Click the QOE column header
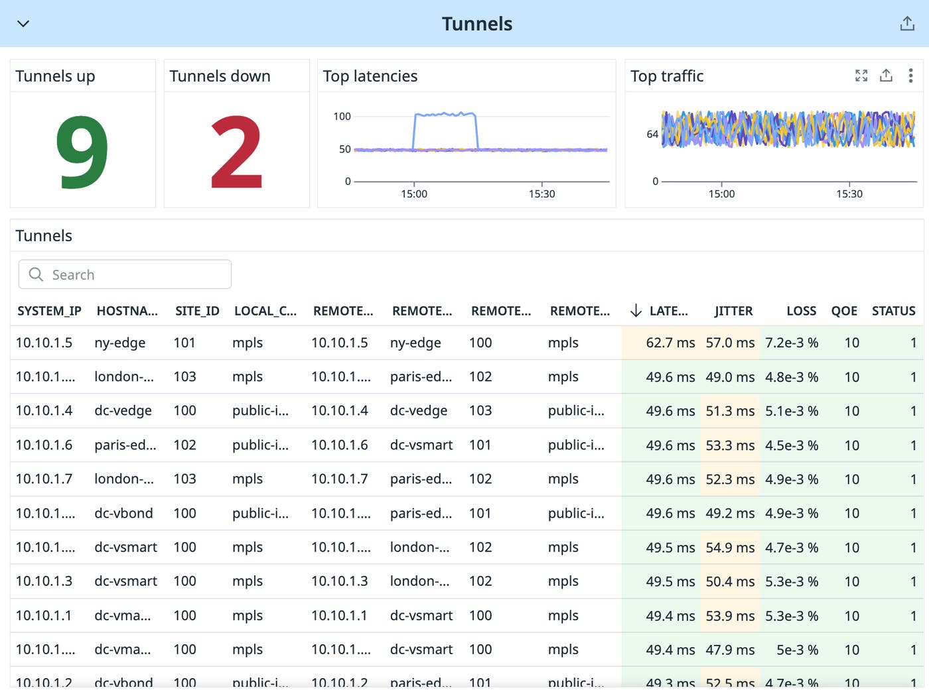 point(844,311)
